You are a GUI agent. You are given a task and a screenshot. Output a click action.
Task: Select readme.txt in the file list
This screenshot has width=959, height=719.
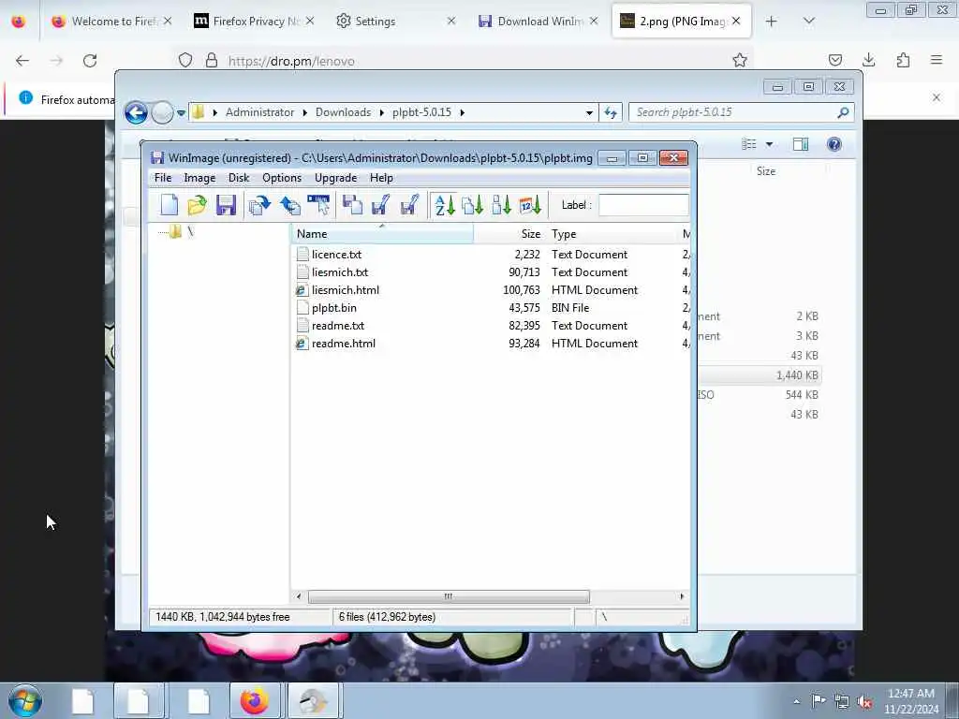337,325
